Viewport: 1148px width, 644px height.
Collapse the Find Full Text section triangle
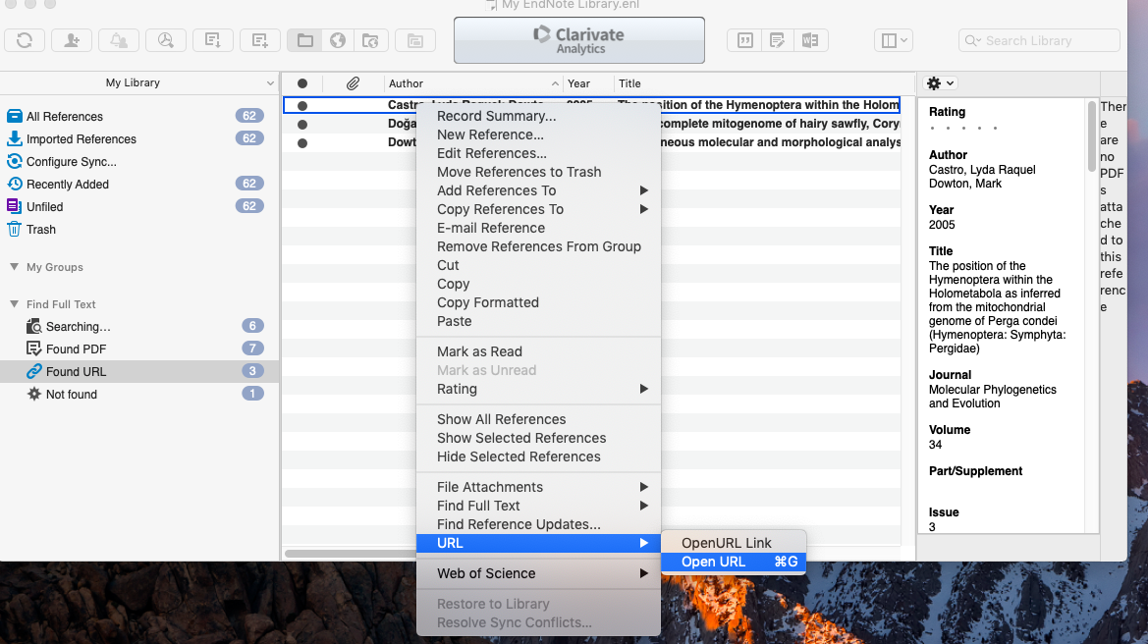(14, 303)
